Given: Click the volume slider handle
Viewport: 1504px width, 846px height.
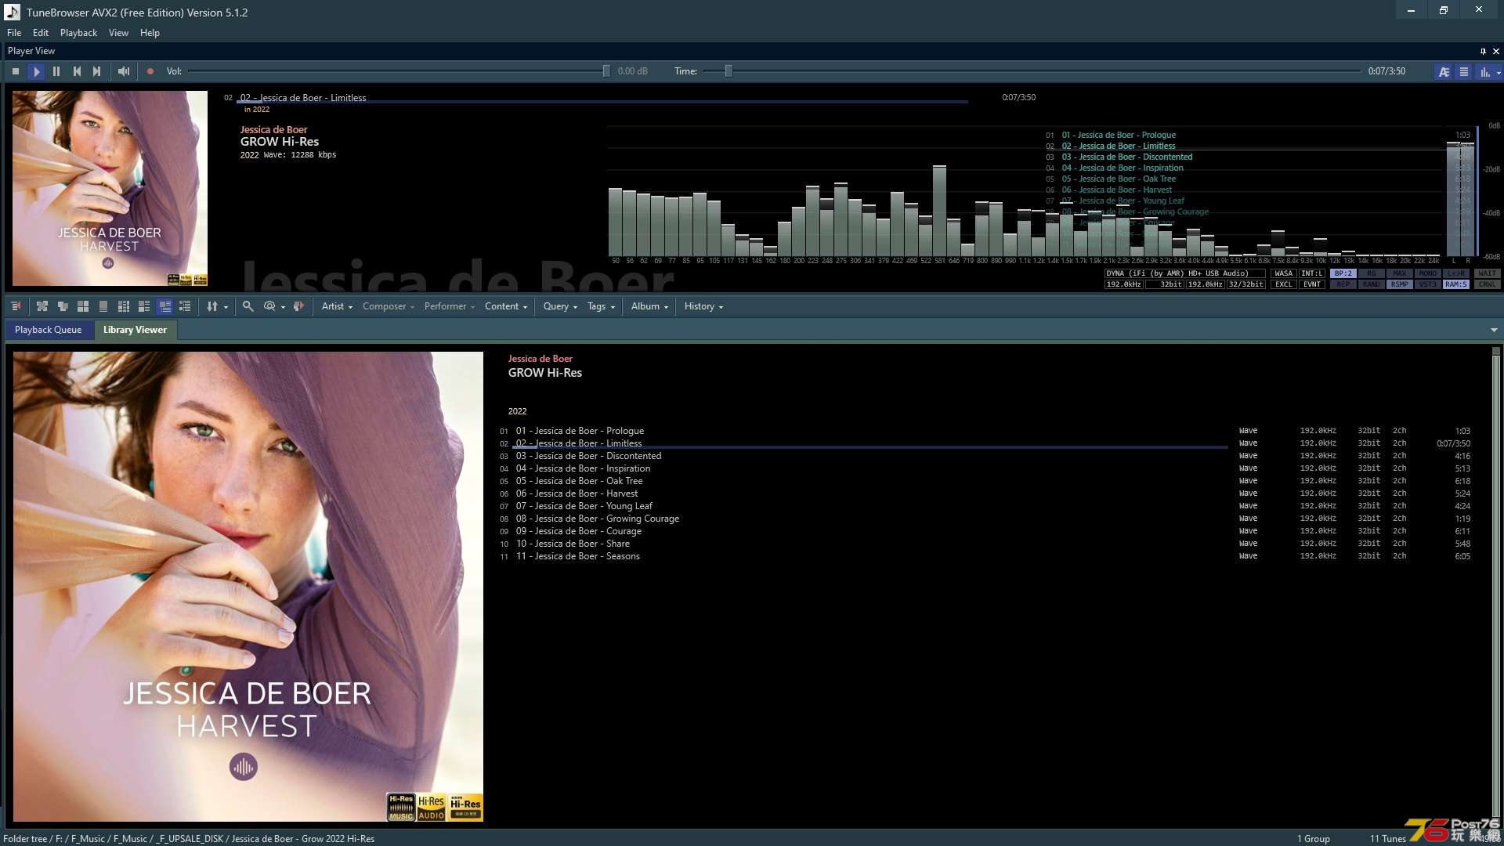Looking at the screenshot, I should pyautogui.click(x=606, y=71).
